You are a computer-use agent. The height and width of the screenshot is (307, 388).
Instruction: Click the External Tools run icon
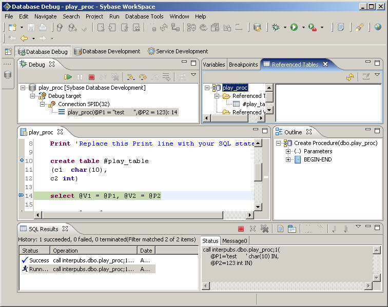point(313,27)
